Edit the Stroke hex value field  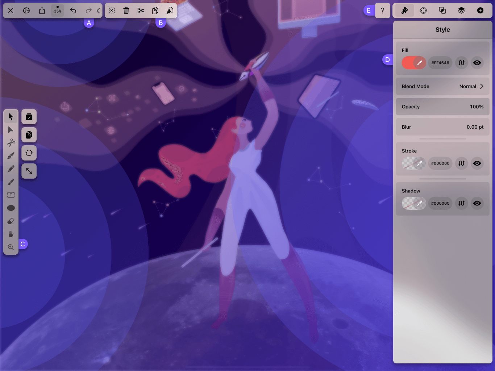(440, 163)
